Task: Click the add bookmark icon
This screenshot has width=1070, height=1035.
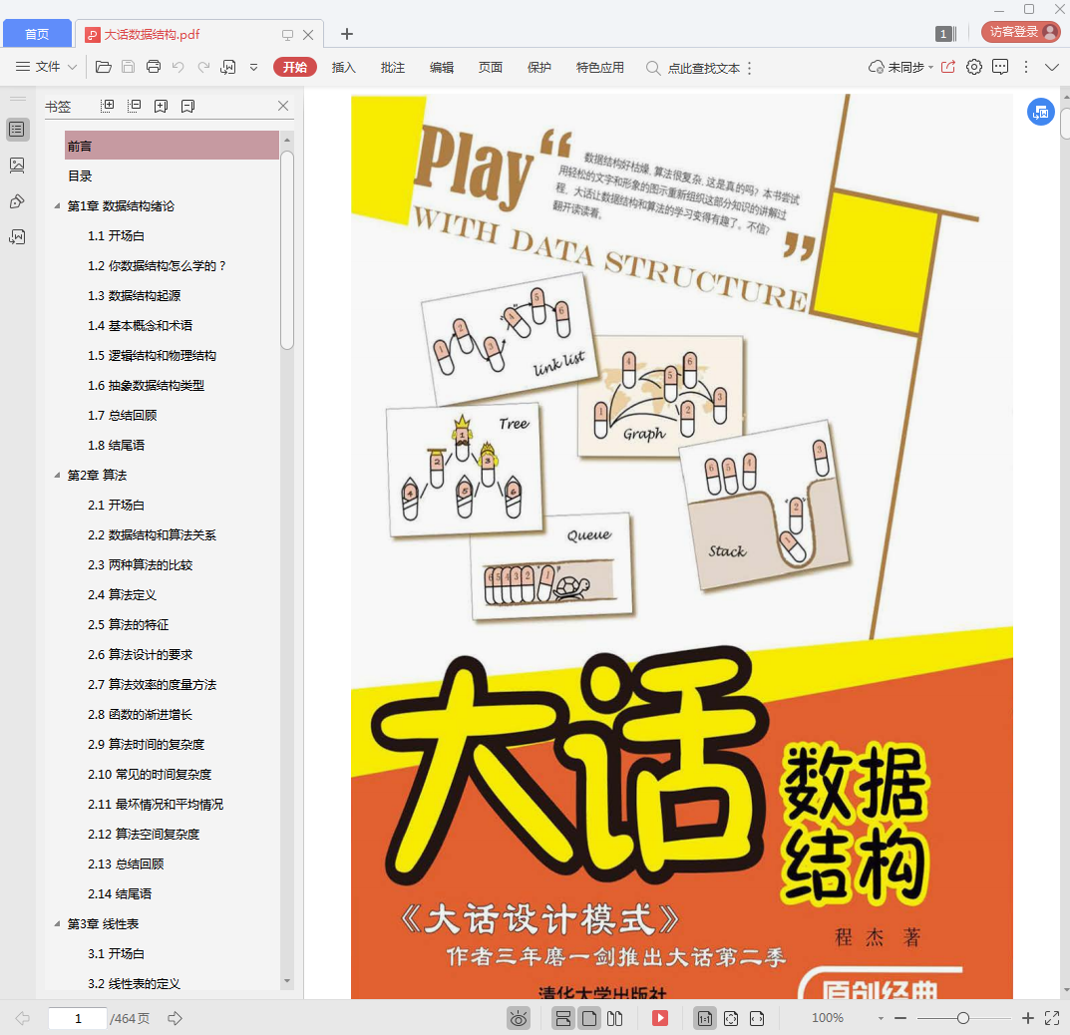Action: click(x=161, y=106)
